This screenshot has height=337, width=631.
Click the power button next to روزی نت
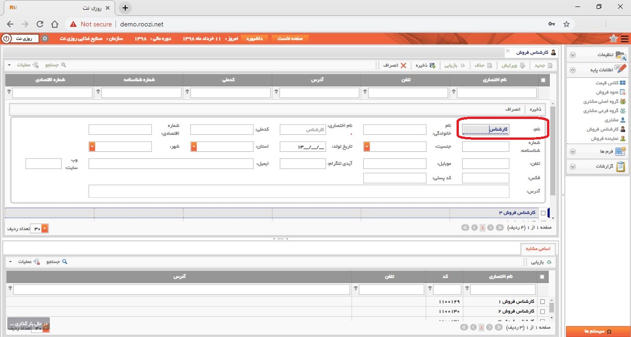click(6, 38)
